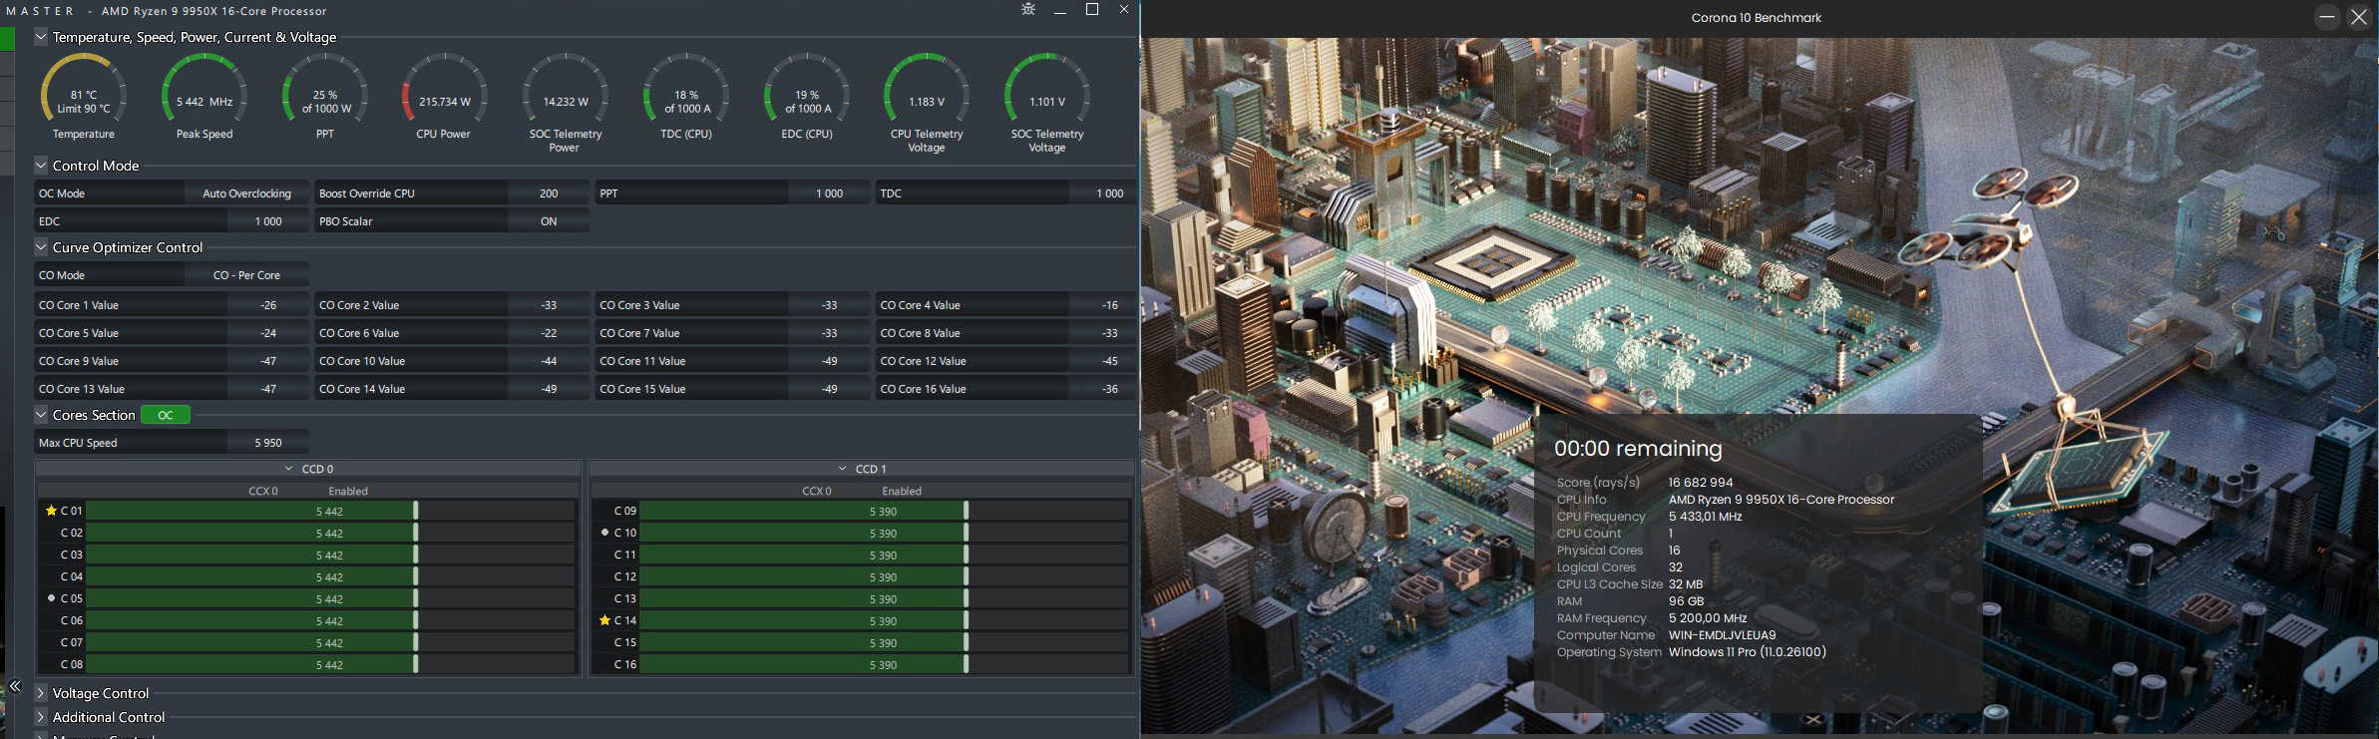The width and height of the screenshot is (2379, 739).
Task: Toggle the green OC button in Cores Section
Action: [x=166, y=415]
